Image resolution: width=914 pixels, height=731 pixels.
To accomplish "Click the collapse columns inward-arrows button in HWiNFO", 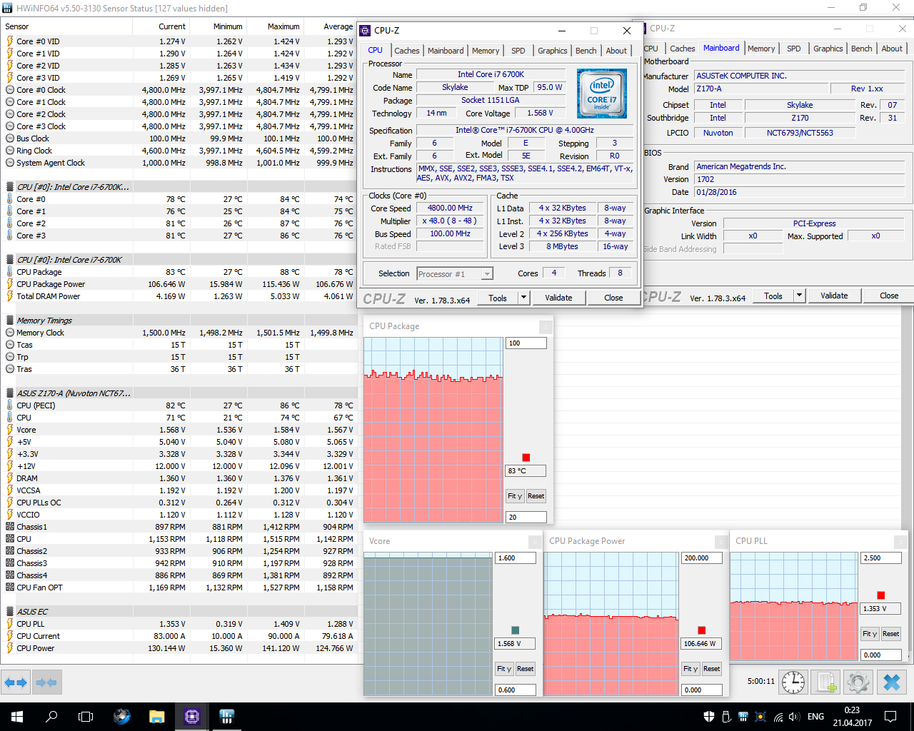I will (46, 682).
